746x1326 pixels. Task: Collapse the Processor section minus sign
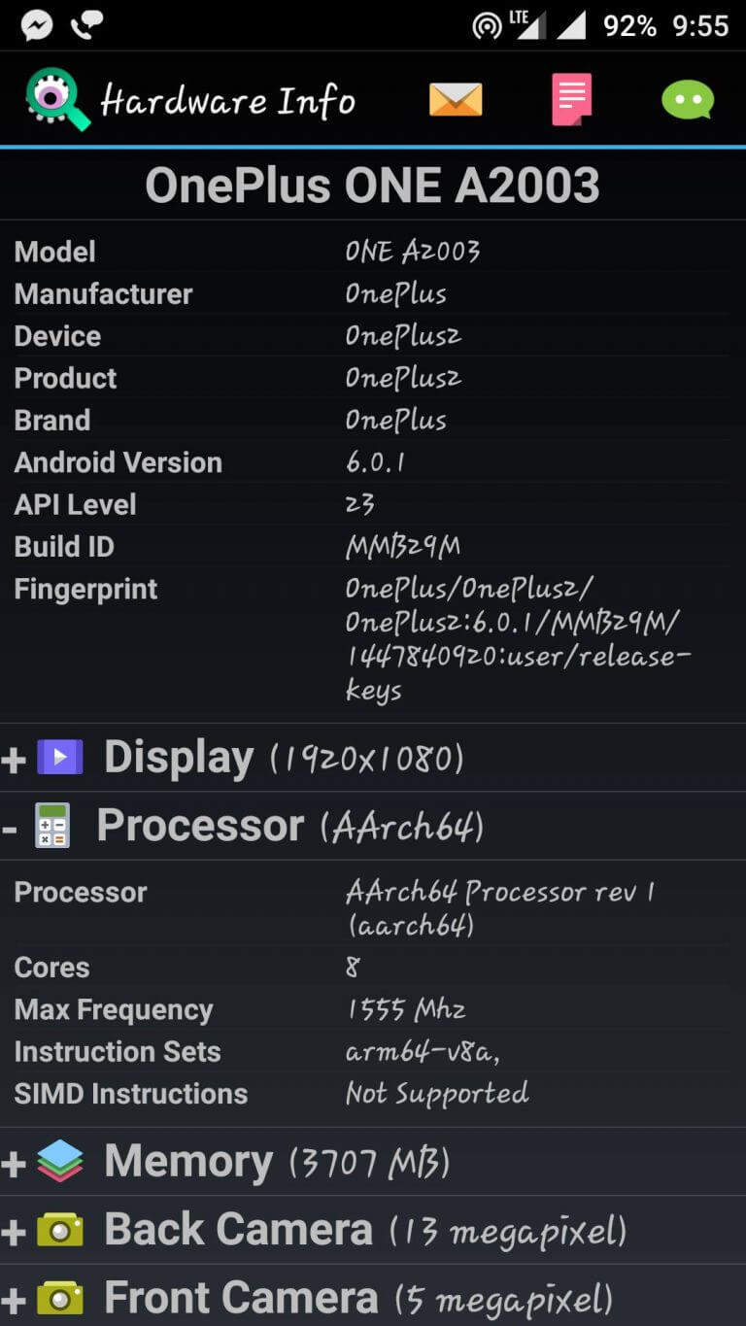[9, 828]
